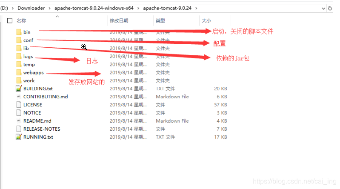Screen dimensions: 340x189
Task: Click TXT 文件 type of BUILDING.txt
Action: click(165, 89)
